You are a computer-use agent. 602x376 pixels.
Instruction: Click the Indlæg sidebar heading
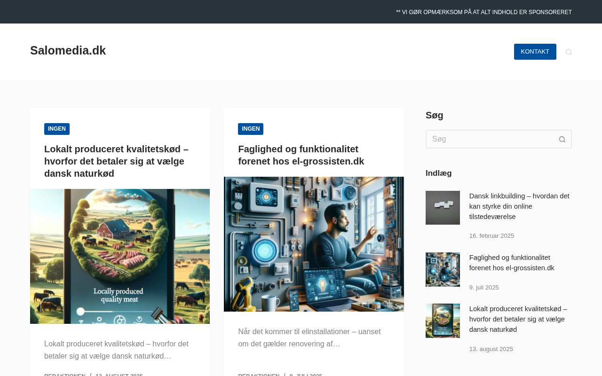point(439,173)
